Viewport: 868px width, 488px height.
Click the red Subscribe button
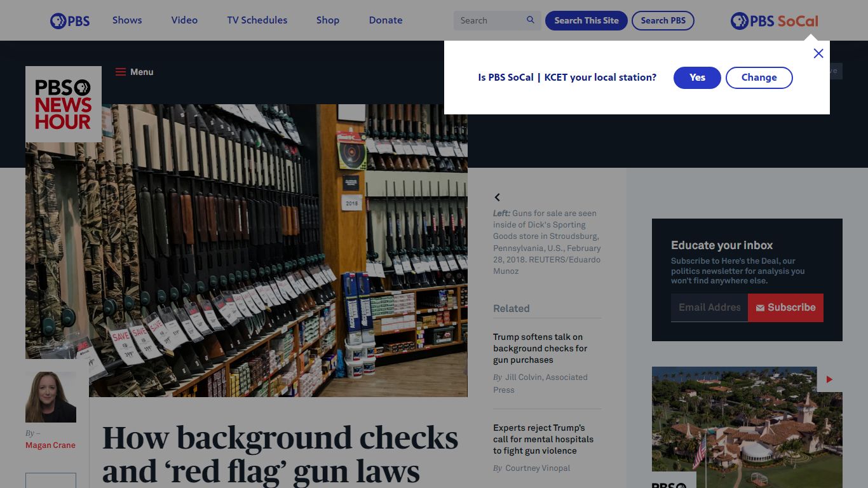tap(785, 308)
